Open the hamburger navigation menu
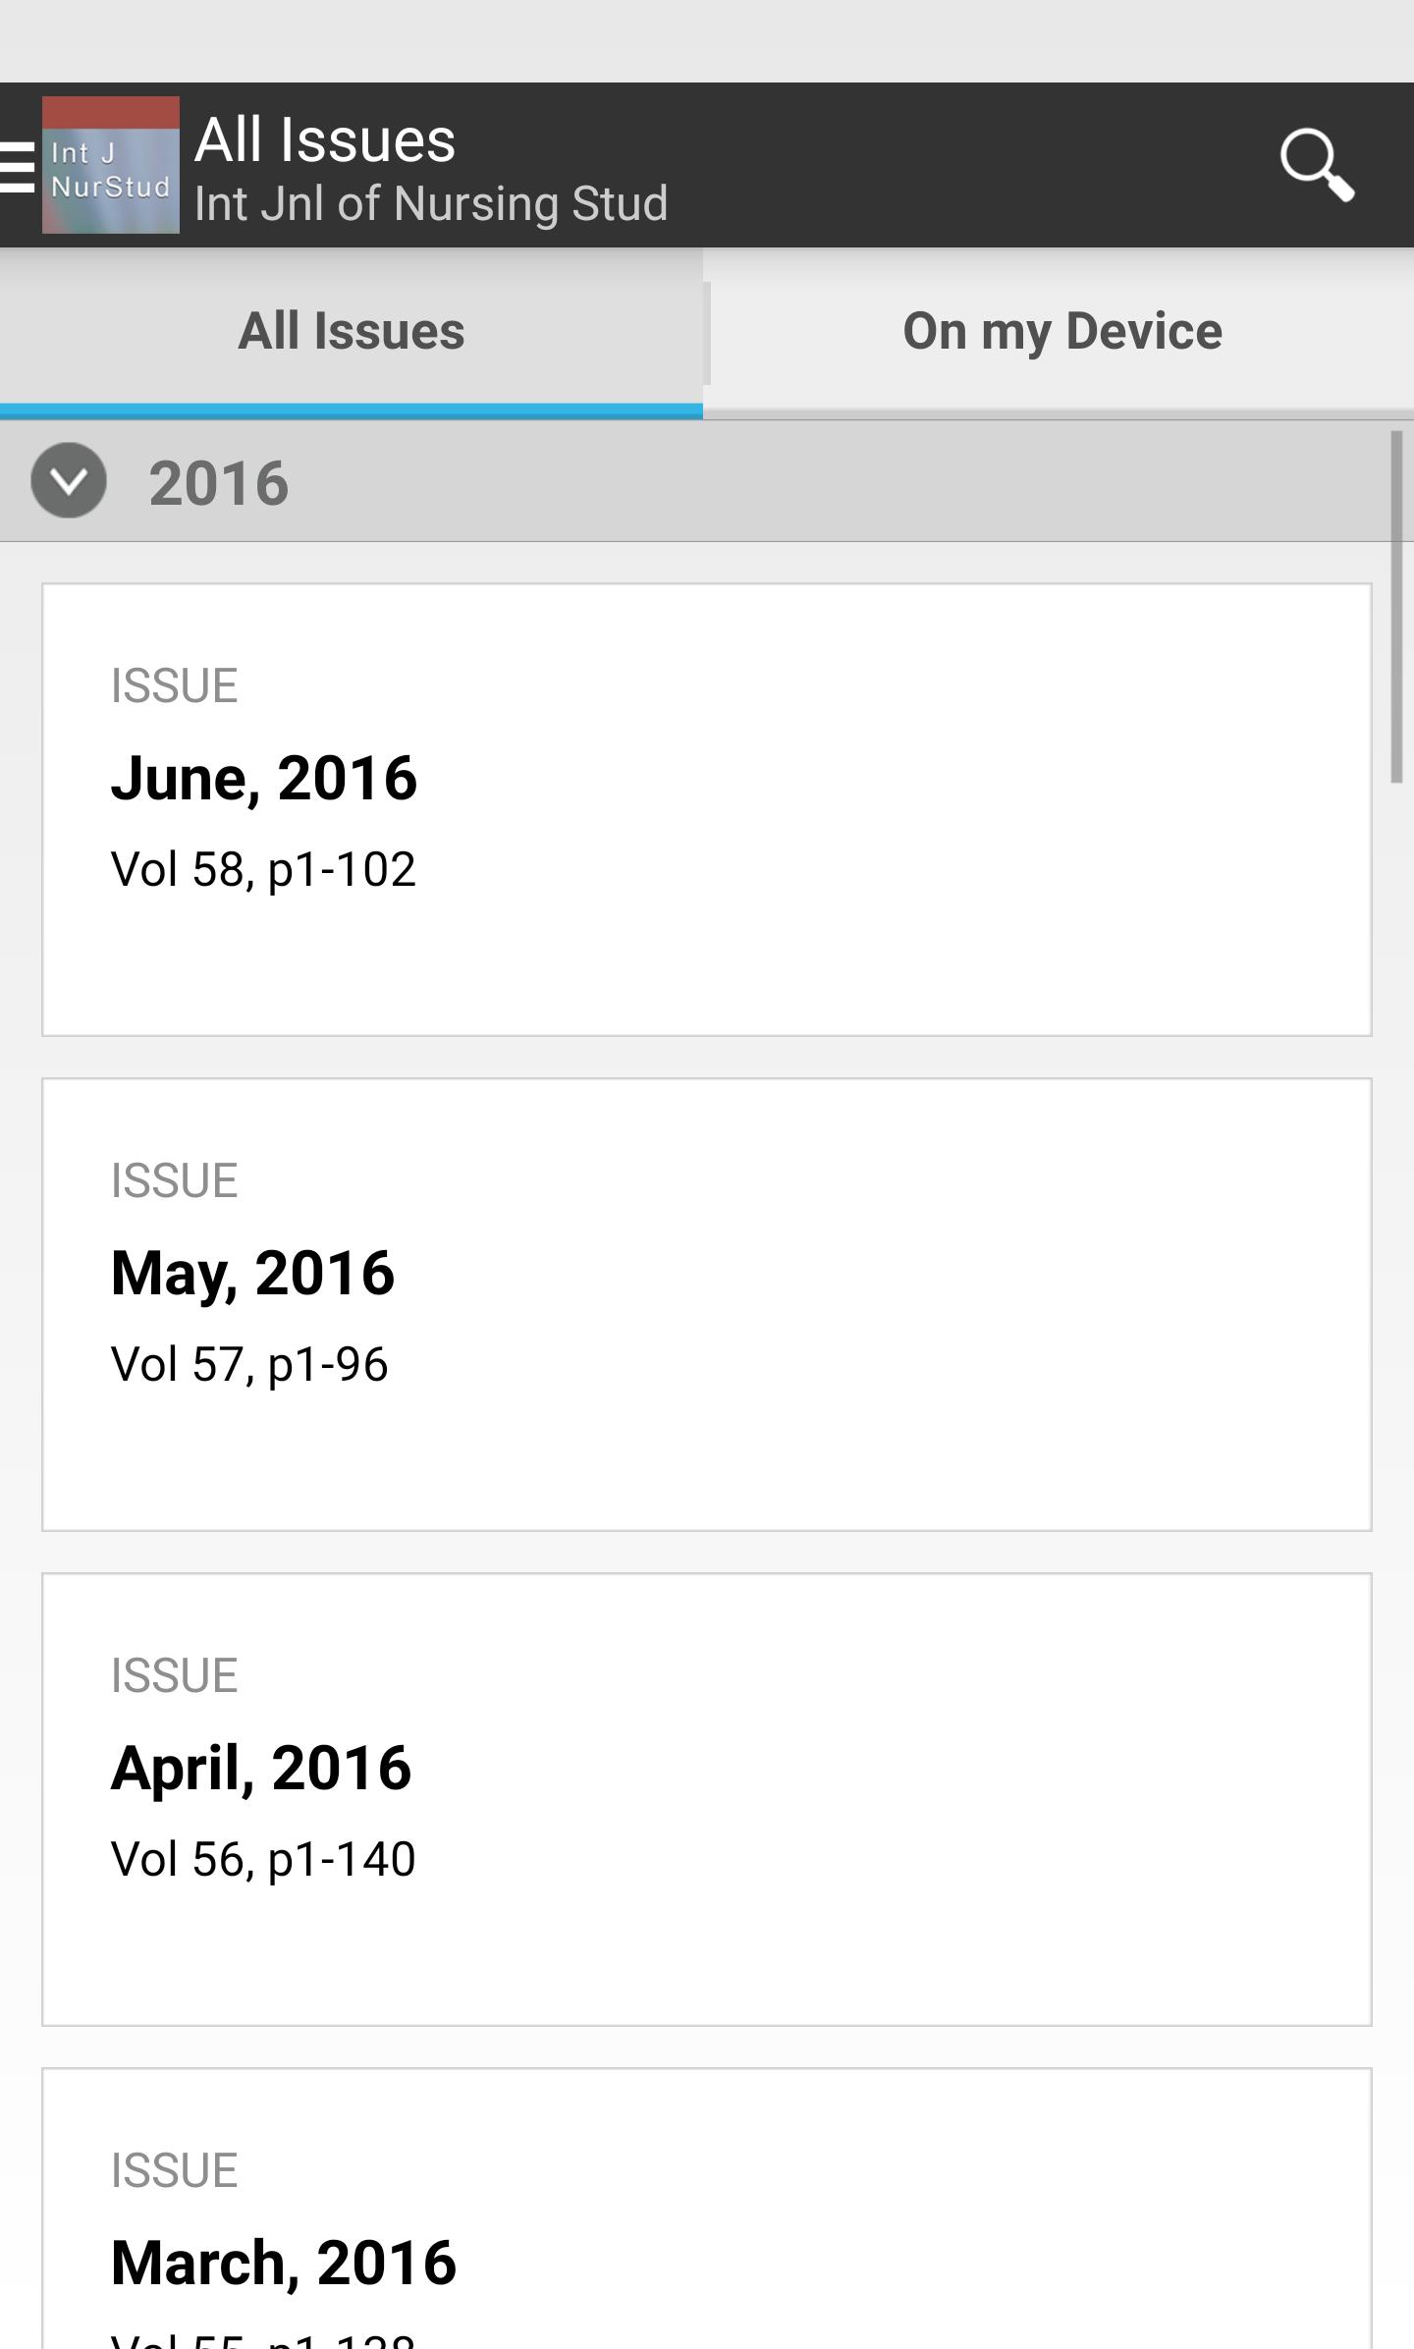 [17, 166]
